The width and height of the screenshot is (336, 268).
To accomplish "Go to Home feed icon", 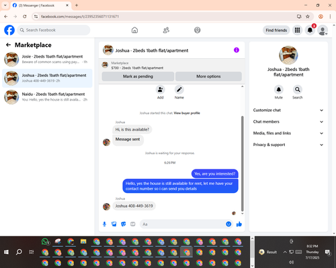I will point(134,30).
